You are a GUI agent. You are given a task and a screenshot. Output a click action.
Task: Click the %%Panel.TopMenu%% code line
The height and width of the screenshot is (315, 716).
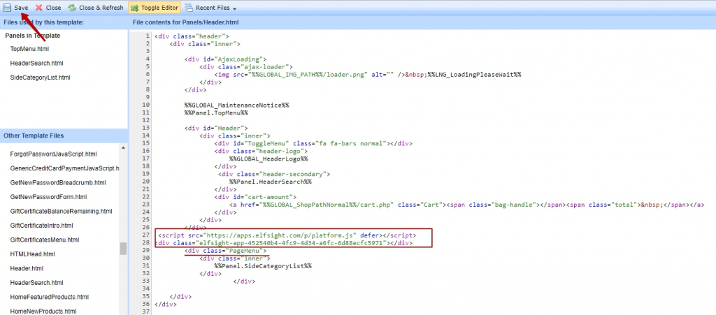coord(216,112)
